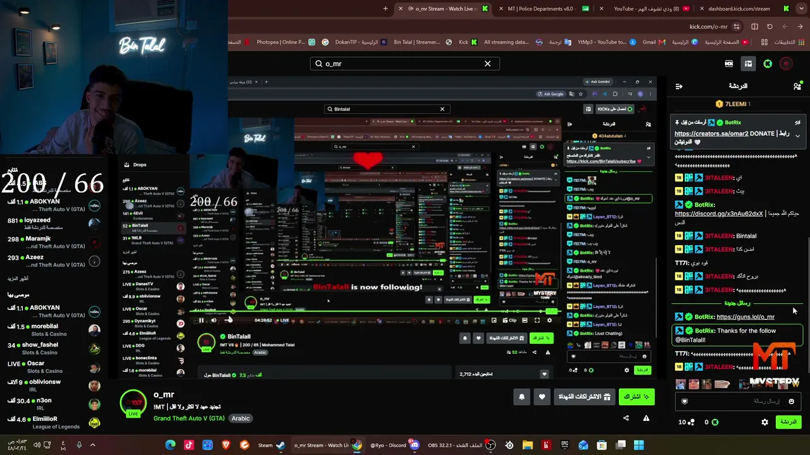Open ElmiilloR channel in sidebar
Image resolution: width=810 pixels, height=455 pixels.
[x=54, y=422]
